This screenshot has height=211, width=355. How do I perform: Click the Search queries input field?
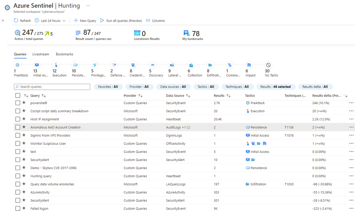[x=52, y=87]
